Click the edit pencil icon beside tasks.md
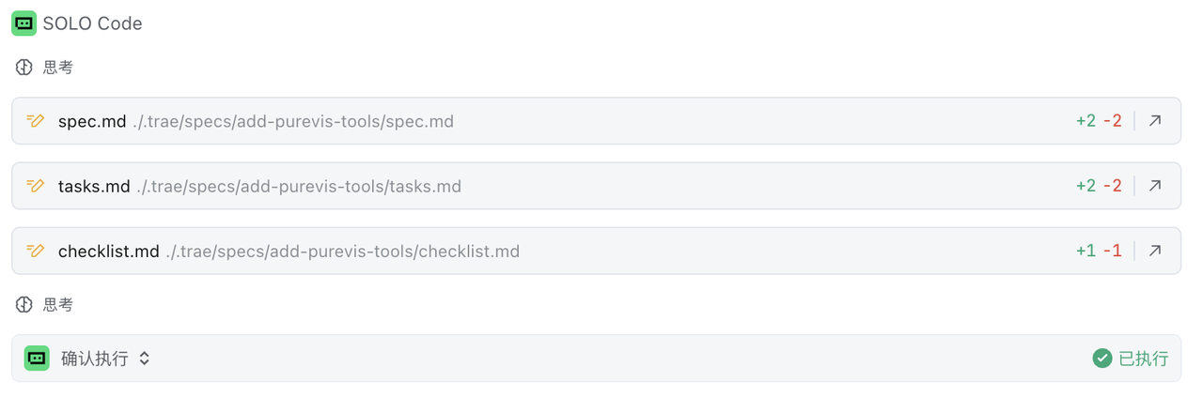Screen dimensions: 1203x397 point(36,186)
